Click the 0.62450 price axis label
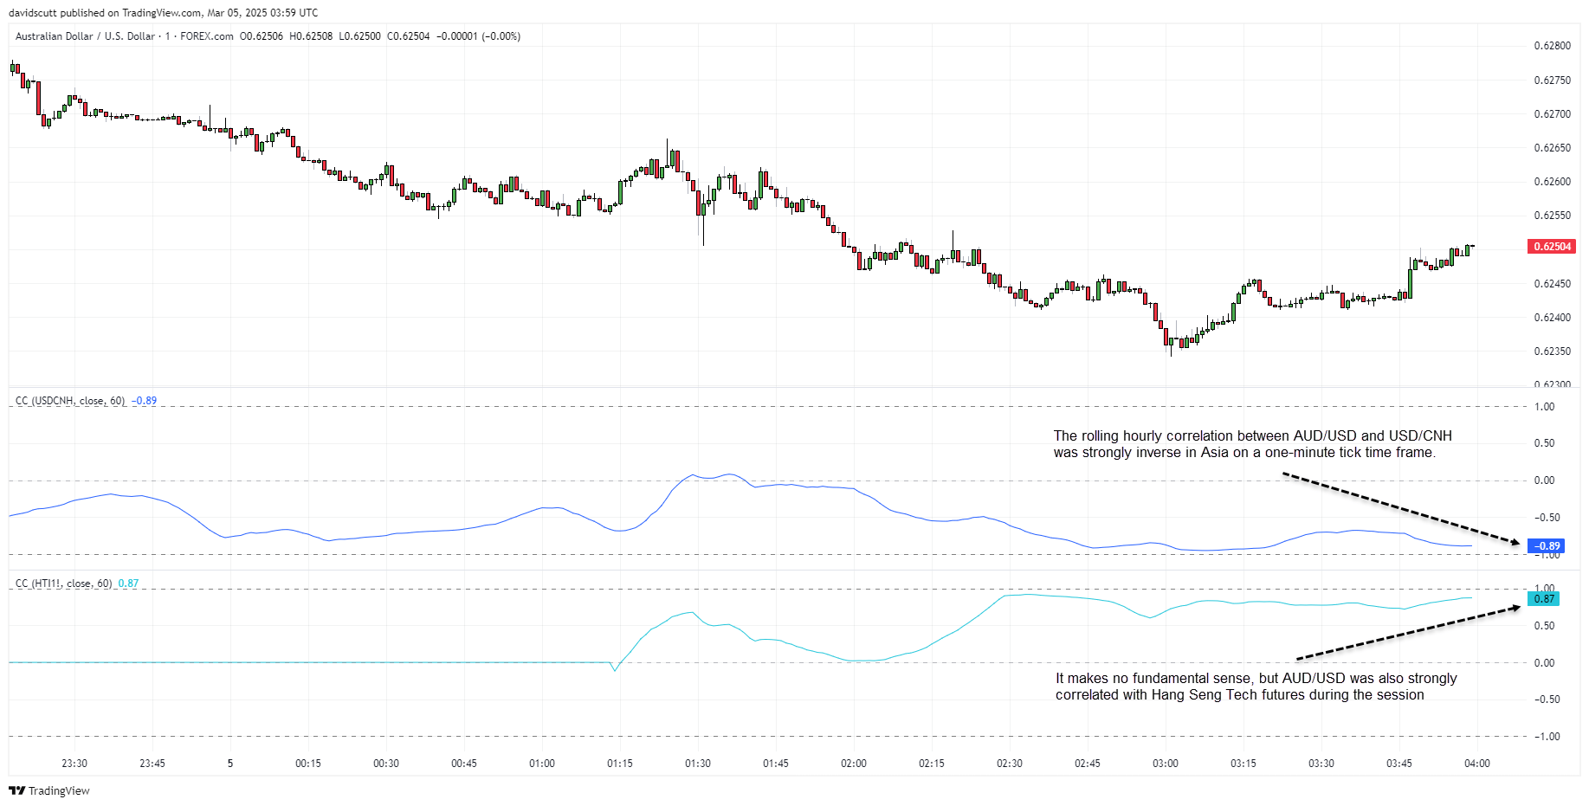 tap(1552, 284)
